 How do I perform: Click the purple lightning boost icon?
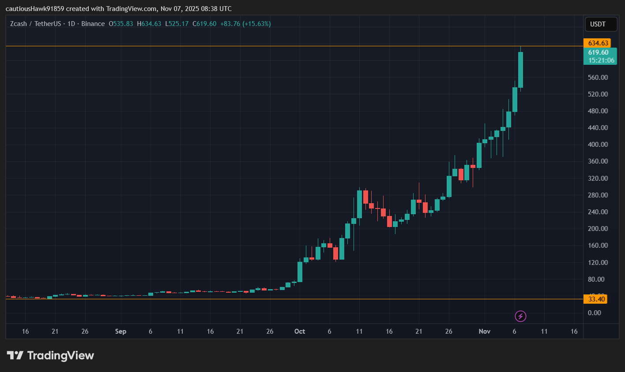pyautogui.click(x=520, y=316)
